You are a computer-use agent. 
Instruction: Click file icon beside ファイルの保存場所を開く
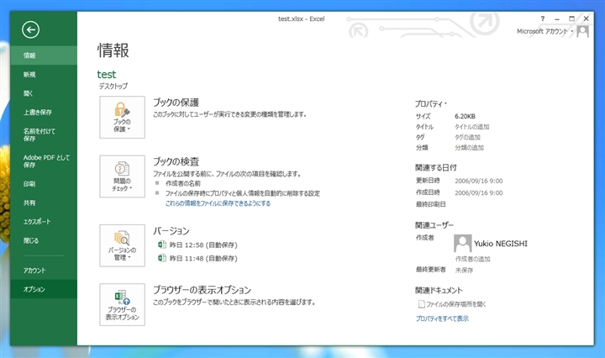coord(421,304)
